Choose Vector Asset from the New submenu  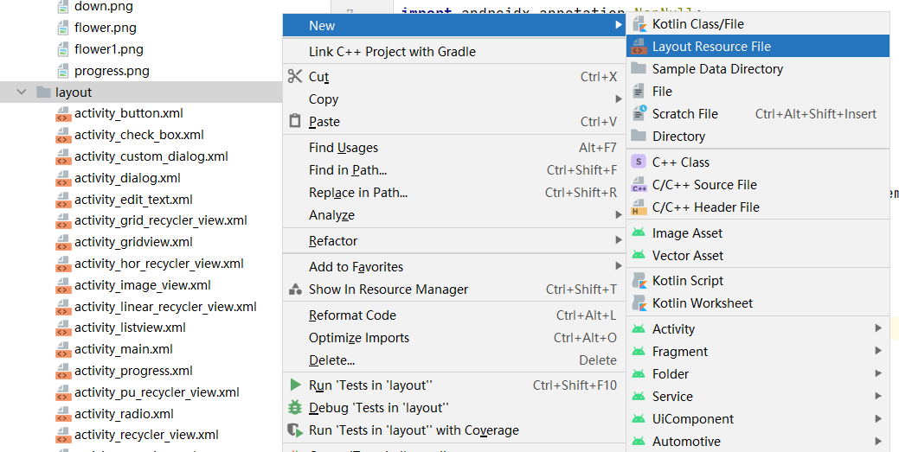(688, 256)
